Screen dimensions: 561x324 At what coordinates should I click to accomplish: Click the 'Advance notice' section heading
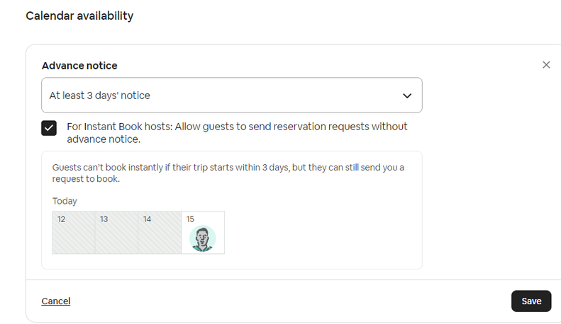click(79, 66)
